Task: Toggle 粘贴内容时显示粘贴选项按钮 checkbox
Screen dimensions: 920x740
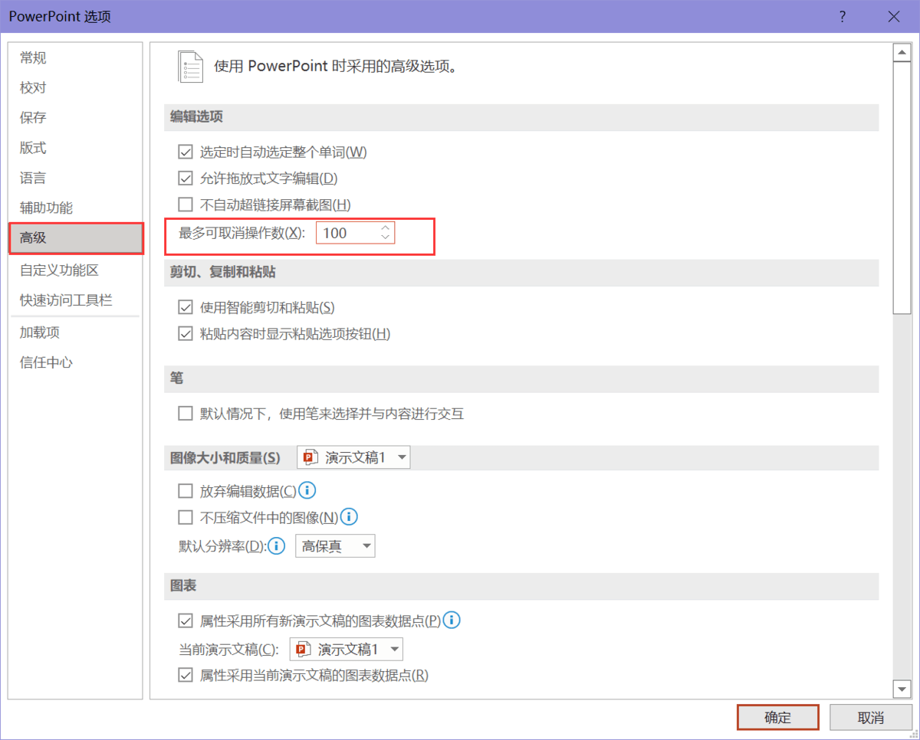Action: pos(185,333)
